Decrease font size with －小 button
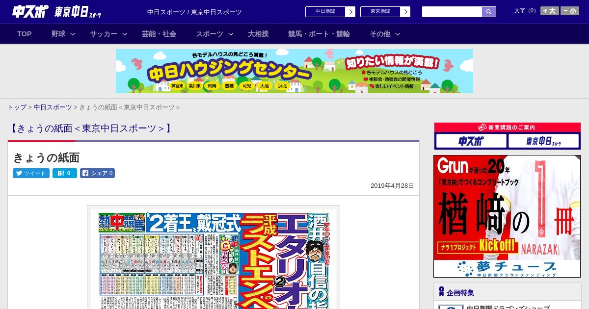The height and width of the screenshot is (309, 589). coord(570,11)
